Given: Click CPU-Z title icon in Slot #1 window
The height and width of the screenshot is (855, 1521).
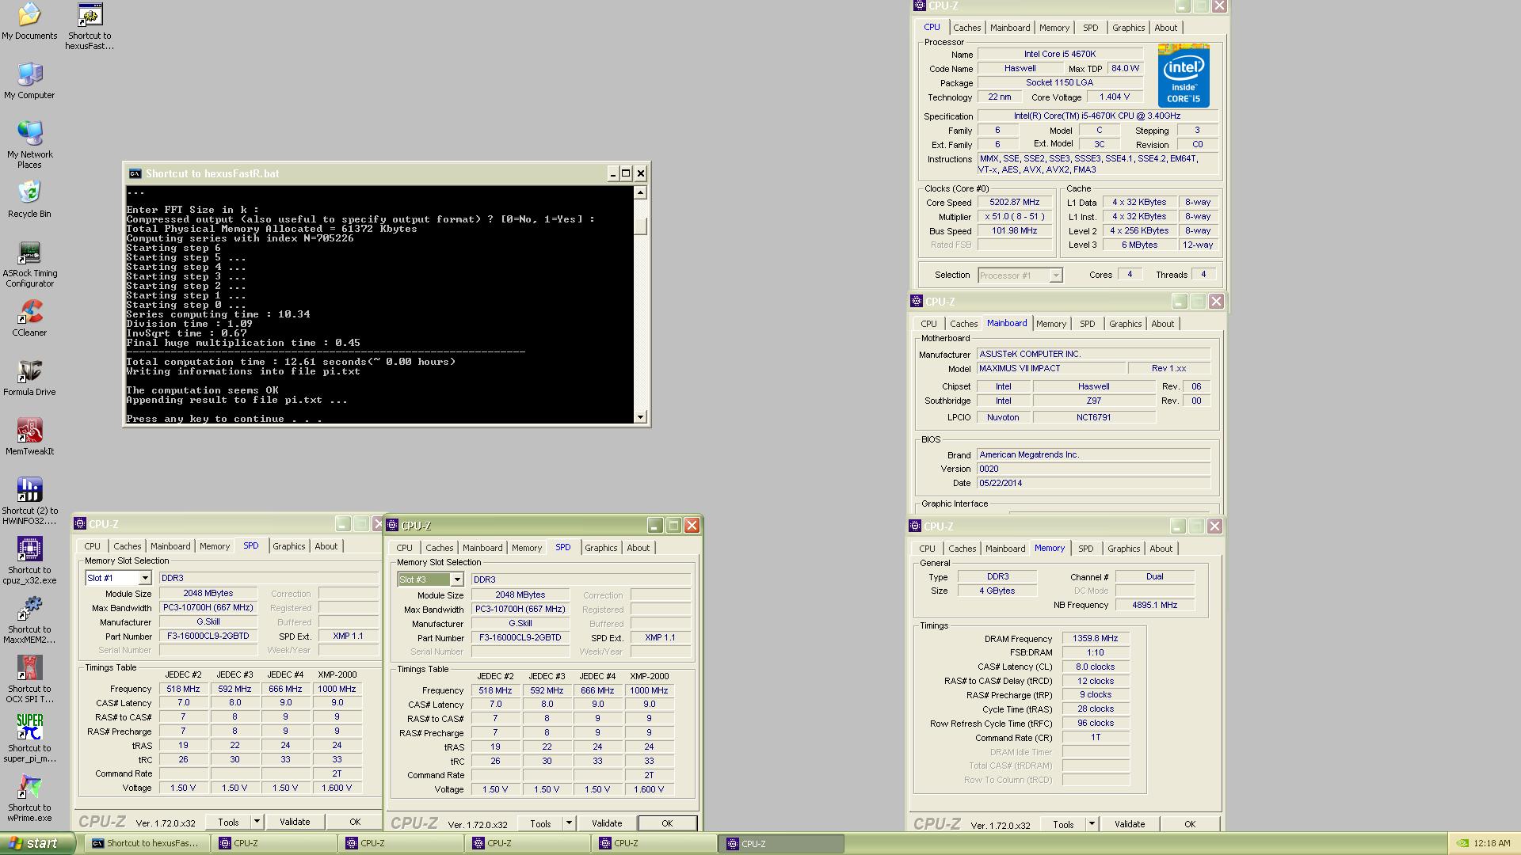Looking at the screenshot, I should click(80, 523).
